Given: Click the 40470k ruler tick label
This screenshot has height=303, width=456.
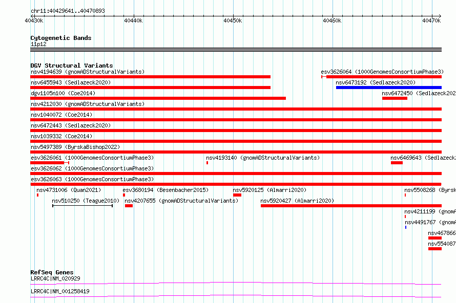Looking at the screenshot, I should pyautogui.click(x=431, y=20).
